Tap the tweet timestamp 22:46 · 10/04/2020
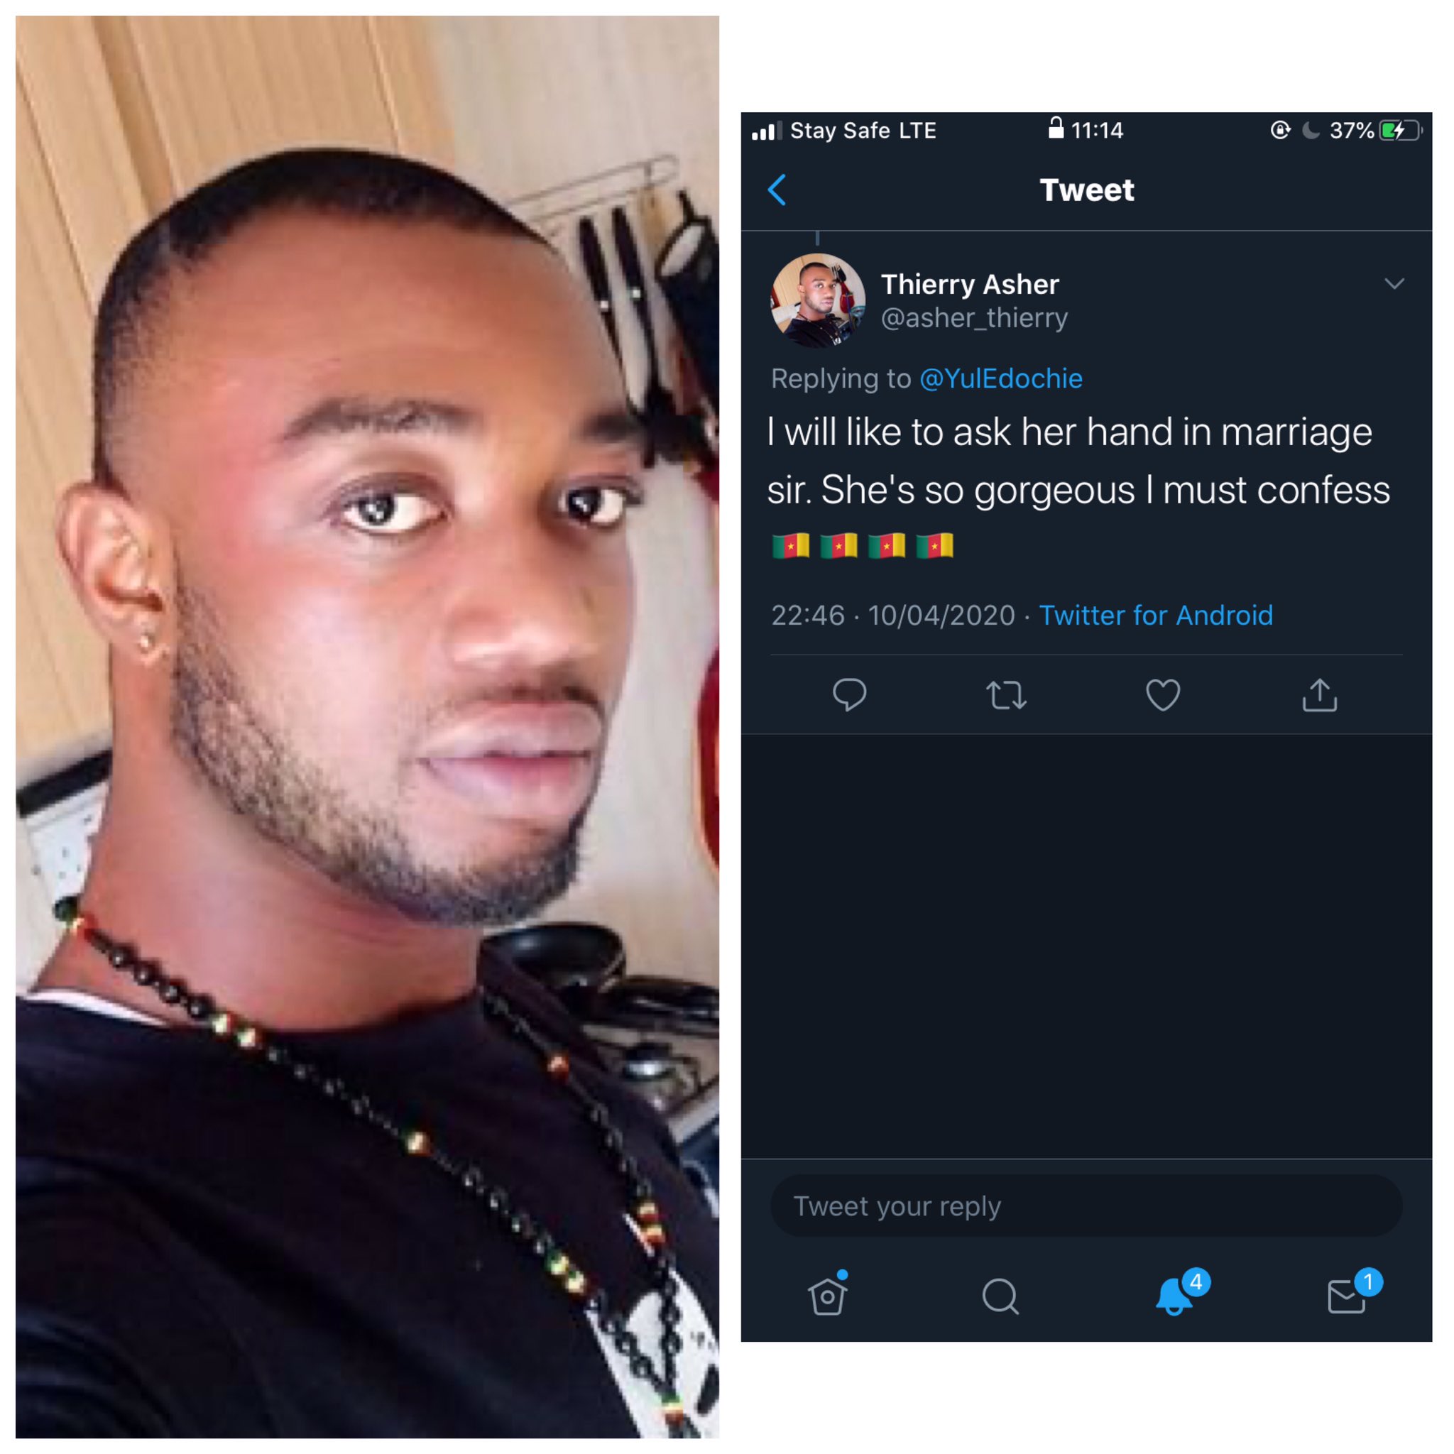Screen dimensions: 1454x1454 (x=893, y=616)
